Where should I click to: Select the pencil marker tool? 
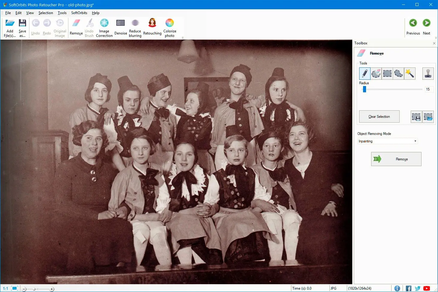coord(365,73)
